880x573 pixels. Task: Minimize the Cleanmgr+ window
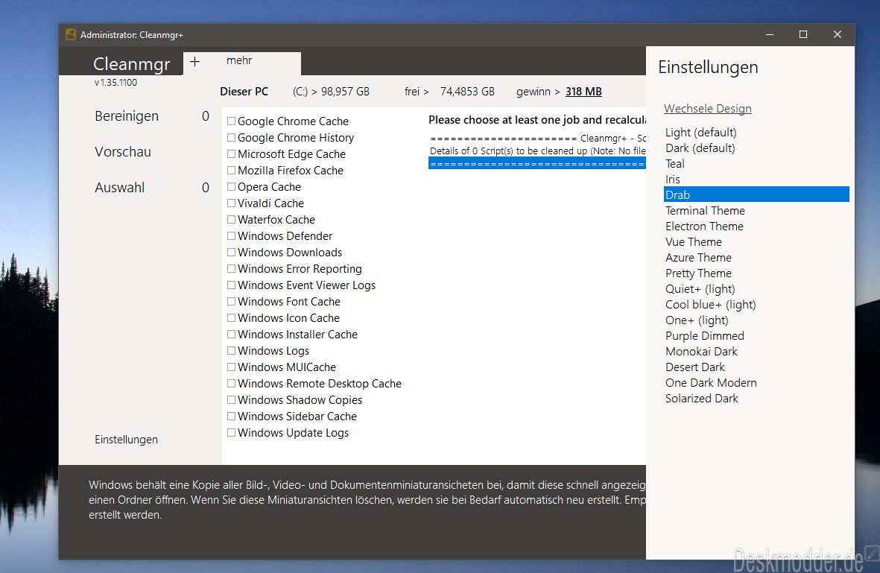[770, 35]
